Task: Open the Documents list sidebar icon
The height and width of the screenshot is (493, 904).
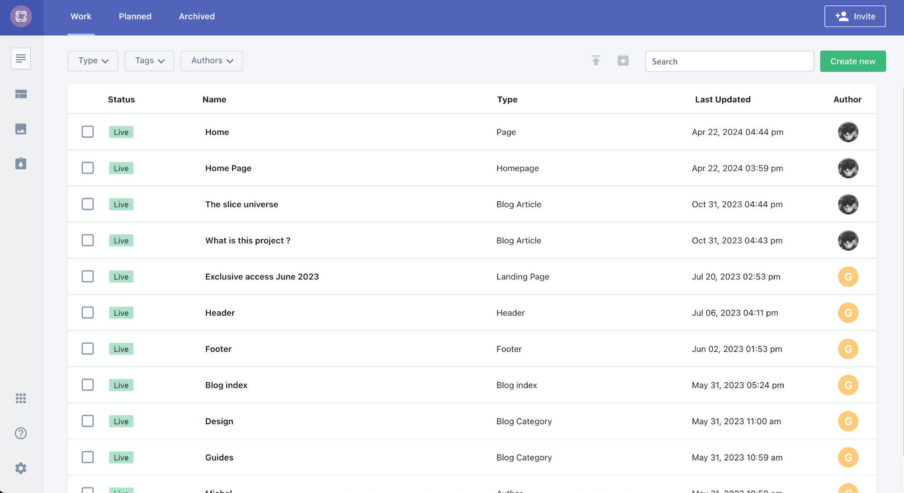Action: coord(21,58)
